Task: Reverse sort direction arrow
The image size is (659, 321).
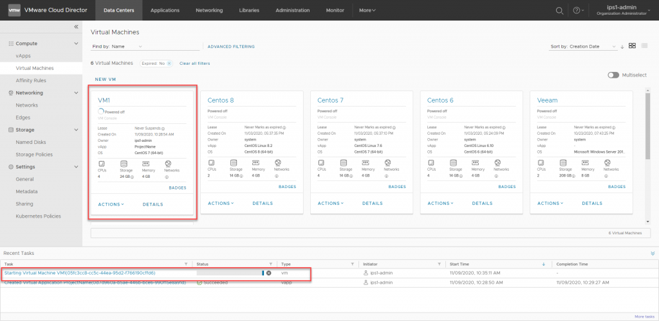Action: click(x=622, y=47)
